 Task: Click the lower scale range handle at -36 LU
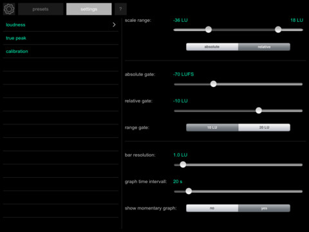click(x=208, y=30)
